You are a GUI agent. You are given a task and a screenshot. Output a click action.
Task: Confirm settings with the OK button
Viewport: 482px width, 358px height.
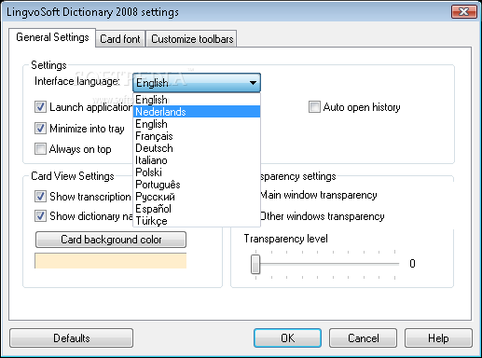[287, 338]
